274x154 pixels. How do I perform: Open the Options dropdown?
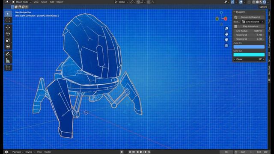tap(264, 7)
